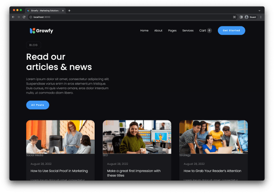Open the Pages navigation menu
This screenshot has height=193, width=274.
click(x=172, y=31)
